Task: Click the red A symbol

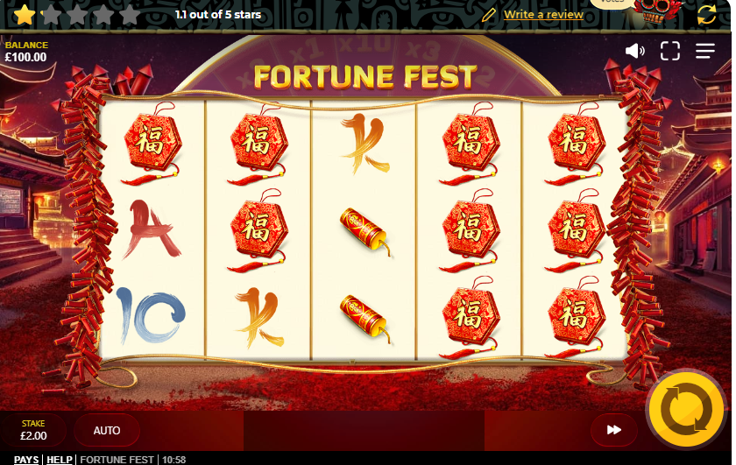Action: (151, 229)
